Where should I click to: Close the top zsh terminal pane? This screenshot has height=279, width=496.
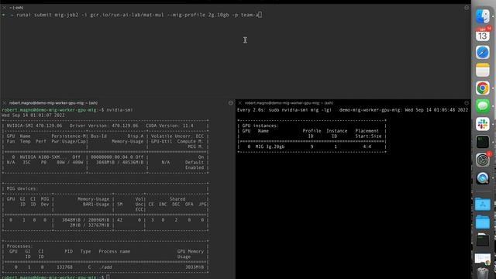point(4,8)
